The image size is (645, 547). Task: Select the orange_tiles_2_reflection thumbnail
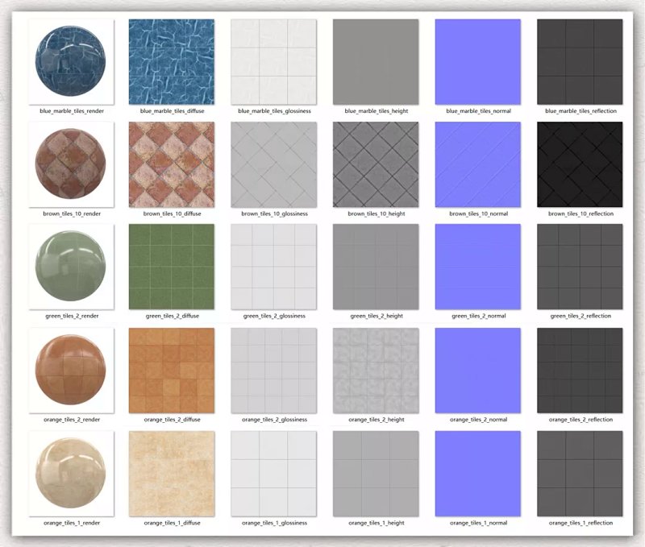tap(580, 371)
